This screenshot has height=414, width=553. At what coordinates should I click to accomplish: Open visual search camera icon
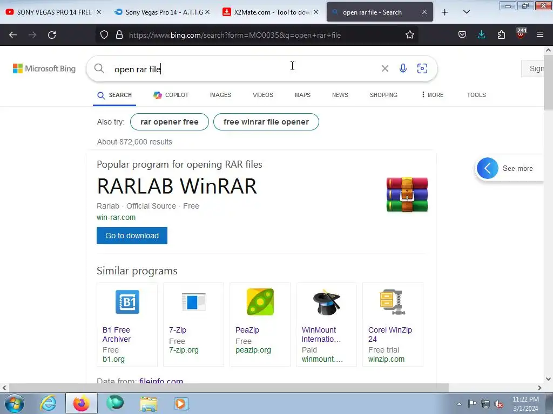tap(422, 68)
